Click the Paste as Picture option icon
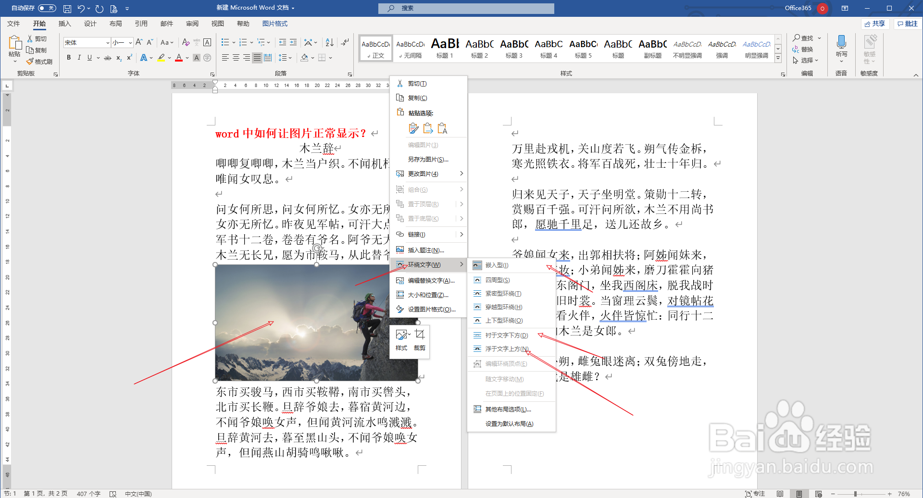The image size is (923, 498). (428, 128)
